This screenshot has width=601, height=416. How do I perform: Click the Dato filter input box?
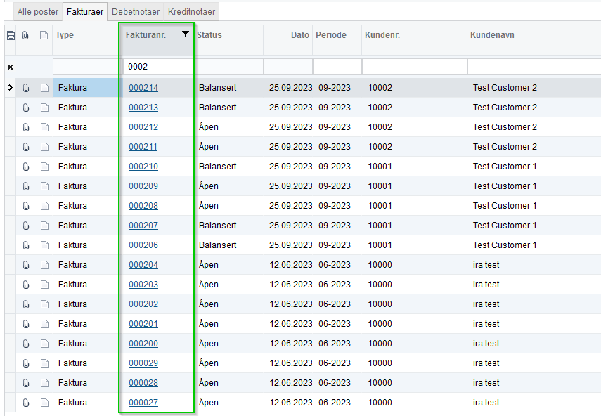[288, 67]
